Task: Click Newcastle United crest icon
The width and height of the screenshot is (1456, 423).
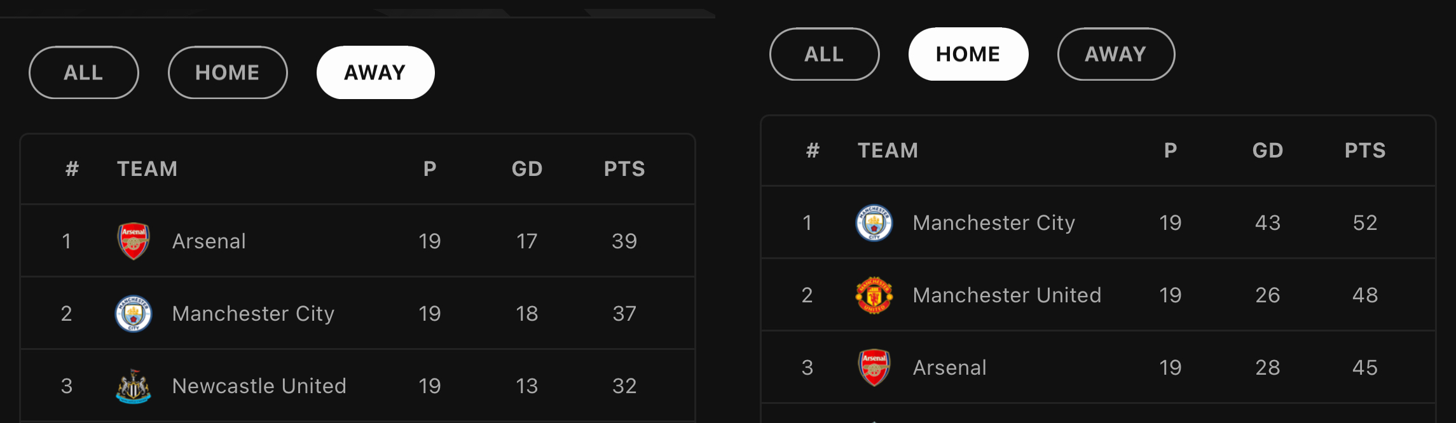Action: 134,386
